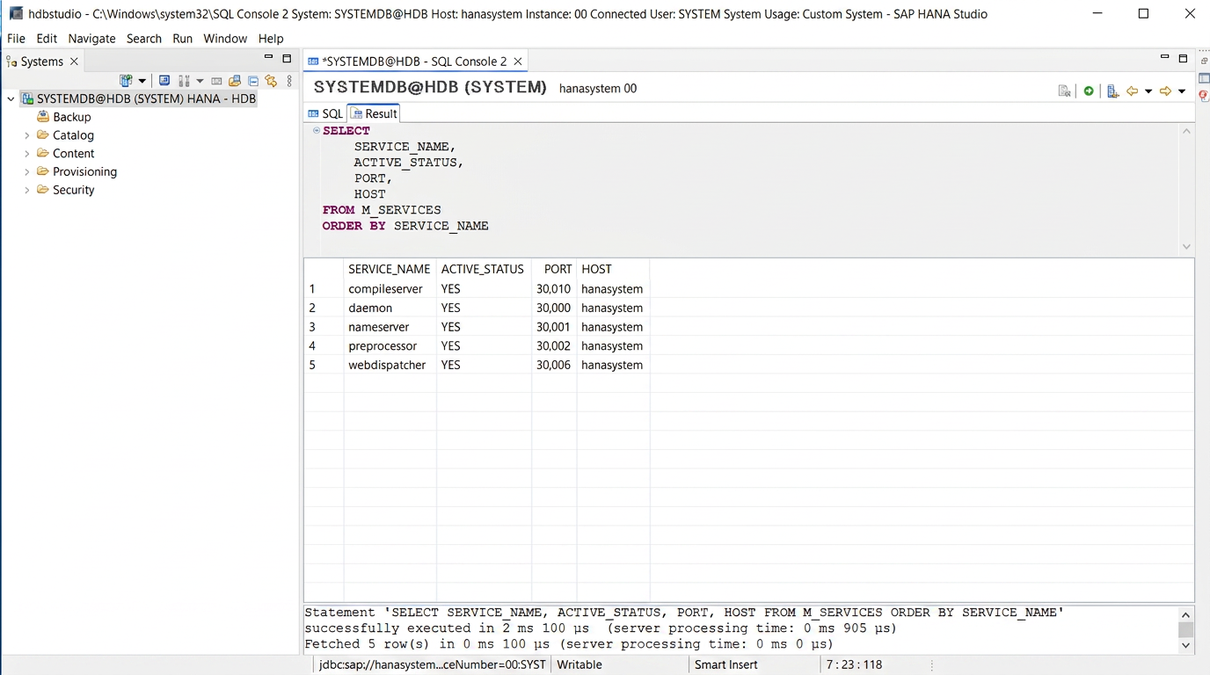The height and width of the screenshot is (675, 1210).
Task: Collapse all tree nodes in Systems view
Action: (x=253, y=81)
